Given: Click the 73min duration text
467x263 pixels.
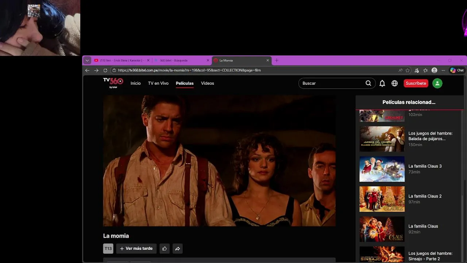Looking at the screenshot, I should 414,172.
